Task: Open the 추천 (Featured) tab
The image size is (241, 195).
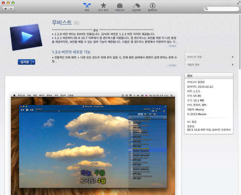Action: point(87,7)
